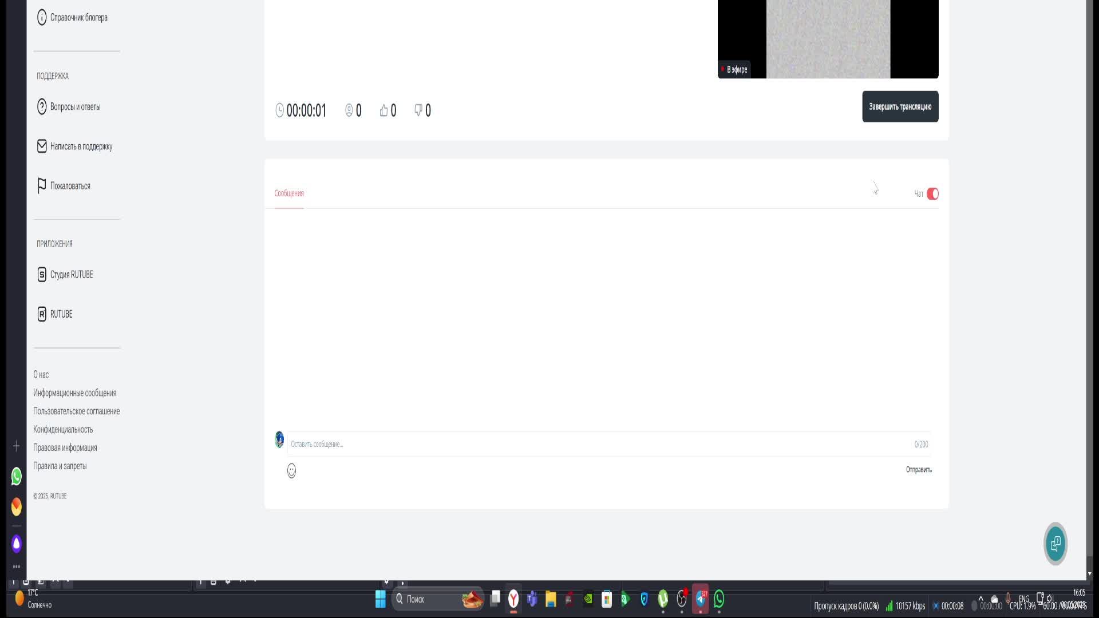
Task: Open Студия RUTUBE app link
Action: 71,275
